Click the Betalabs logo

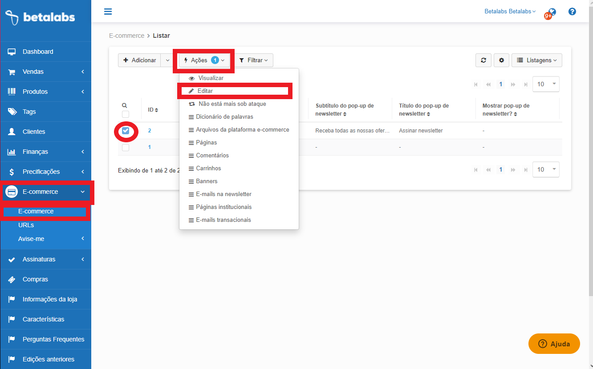click(x=40, y=18)
